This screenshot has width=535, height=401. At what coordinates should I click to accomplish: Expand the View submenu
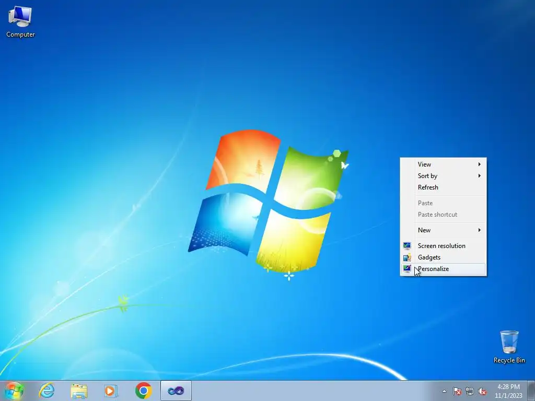(443, 164)
